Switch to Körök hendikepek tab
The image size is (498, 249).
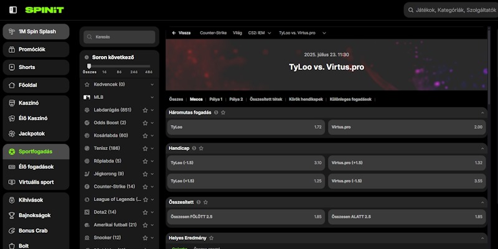tap(306, 99)
